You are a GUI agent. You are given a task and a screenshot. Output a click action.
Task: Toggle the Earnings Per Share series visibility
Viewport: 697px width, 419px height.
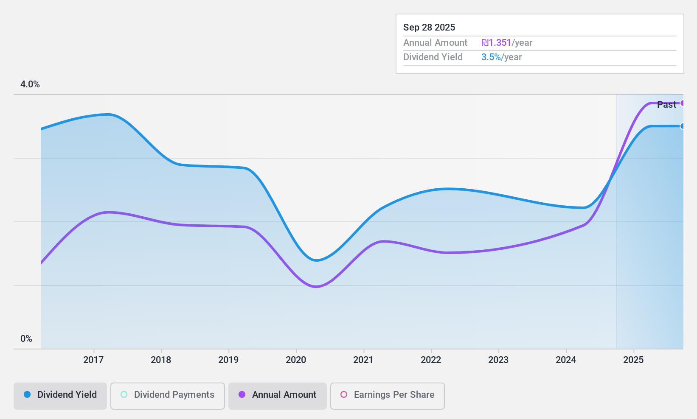(x=387, y=395)
